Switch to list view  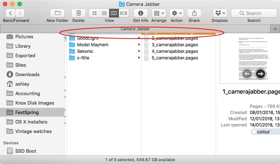point(104,13)
